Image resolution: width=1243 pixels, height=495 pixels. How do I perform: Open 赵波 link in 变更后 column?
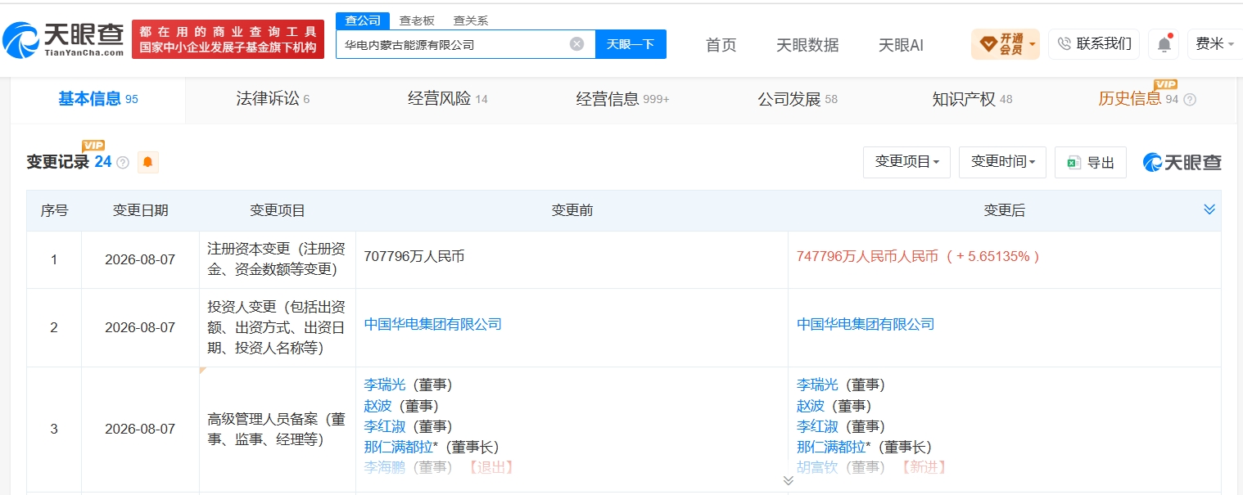810,405
